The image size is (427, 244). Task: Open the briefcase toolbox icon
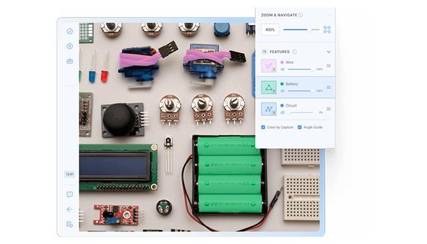coord(69,61)
